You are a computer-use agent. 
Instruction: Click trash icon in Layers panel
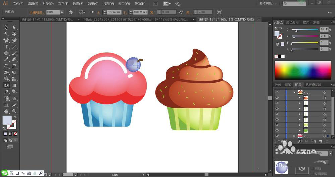(x=327, y=141)
